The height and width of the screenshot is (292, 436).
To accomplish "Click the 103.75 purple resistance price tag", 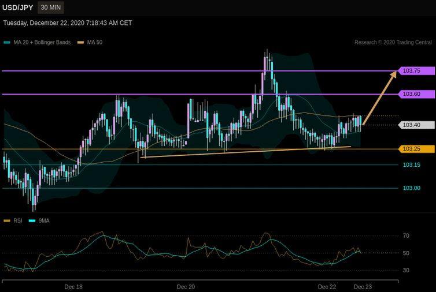I will tap(416, 71).
